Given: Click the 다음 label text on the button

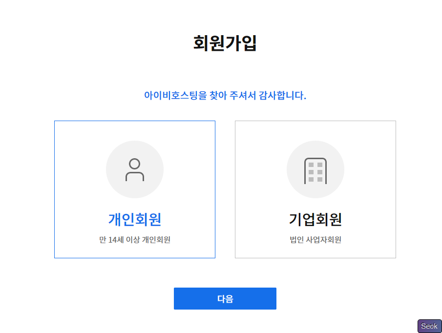Looking at the screenshot, I should pos(225,299).
